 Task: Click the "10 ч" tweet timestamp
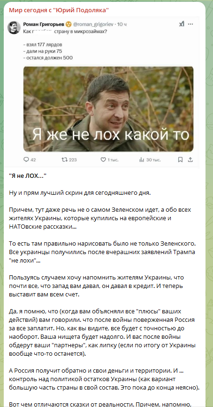(x=122, y=24)
